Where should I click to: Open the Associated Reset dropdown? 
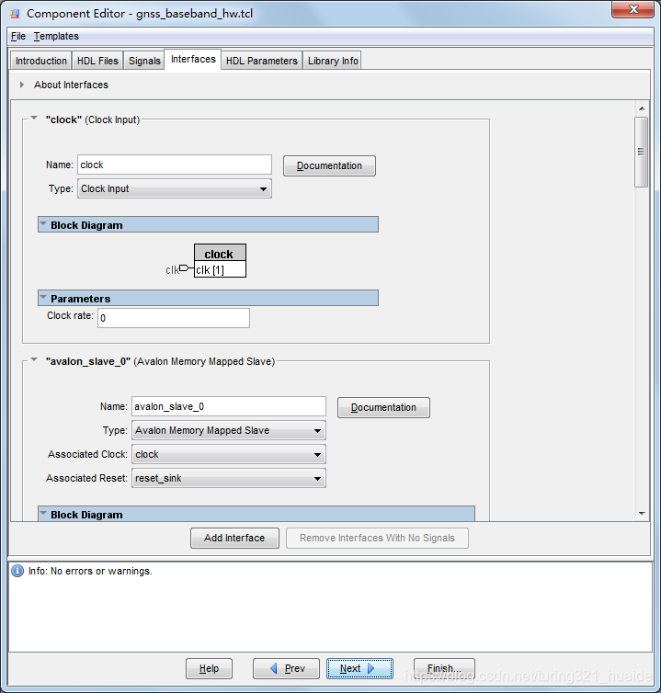pyautogui.click(x=229, y=478)
